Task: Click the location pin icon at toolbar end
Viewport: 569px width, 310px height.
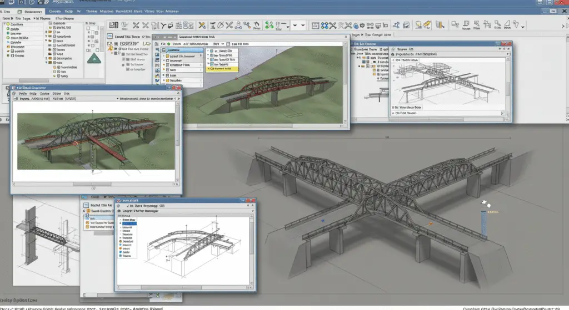Action: point(516,24)
